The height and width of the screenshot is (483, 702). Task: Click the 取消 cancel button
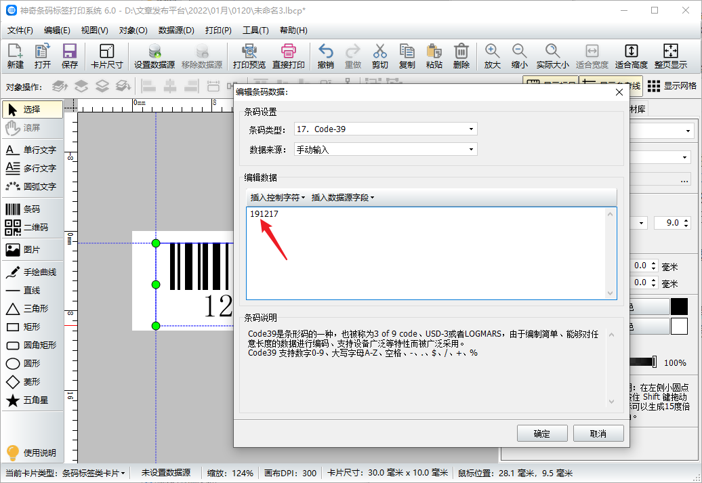pyautogui.click(x=598, y=434)
